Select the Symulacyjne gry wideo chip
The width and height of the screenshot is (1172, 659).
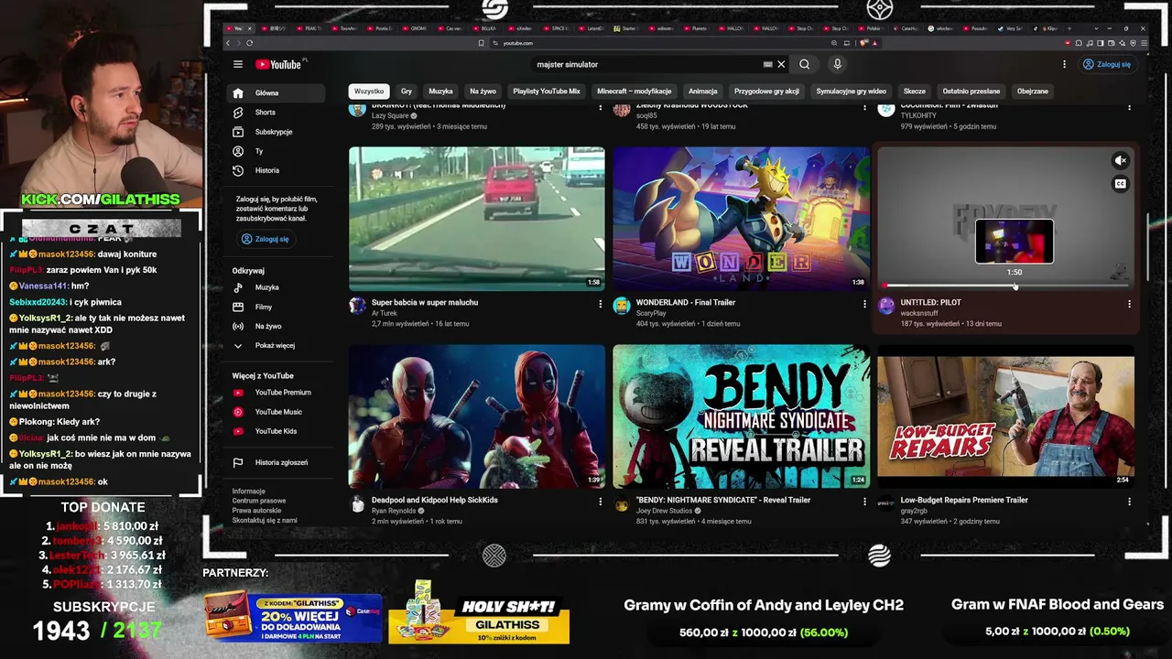tap(852, 92)
